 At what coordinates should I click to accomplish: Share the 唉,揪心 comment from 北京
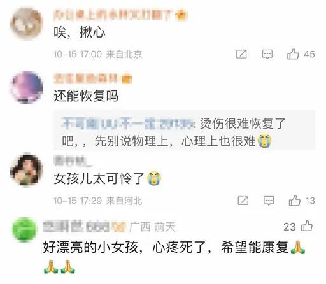[x=241, y=54]
